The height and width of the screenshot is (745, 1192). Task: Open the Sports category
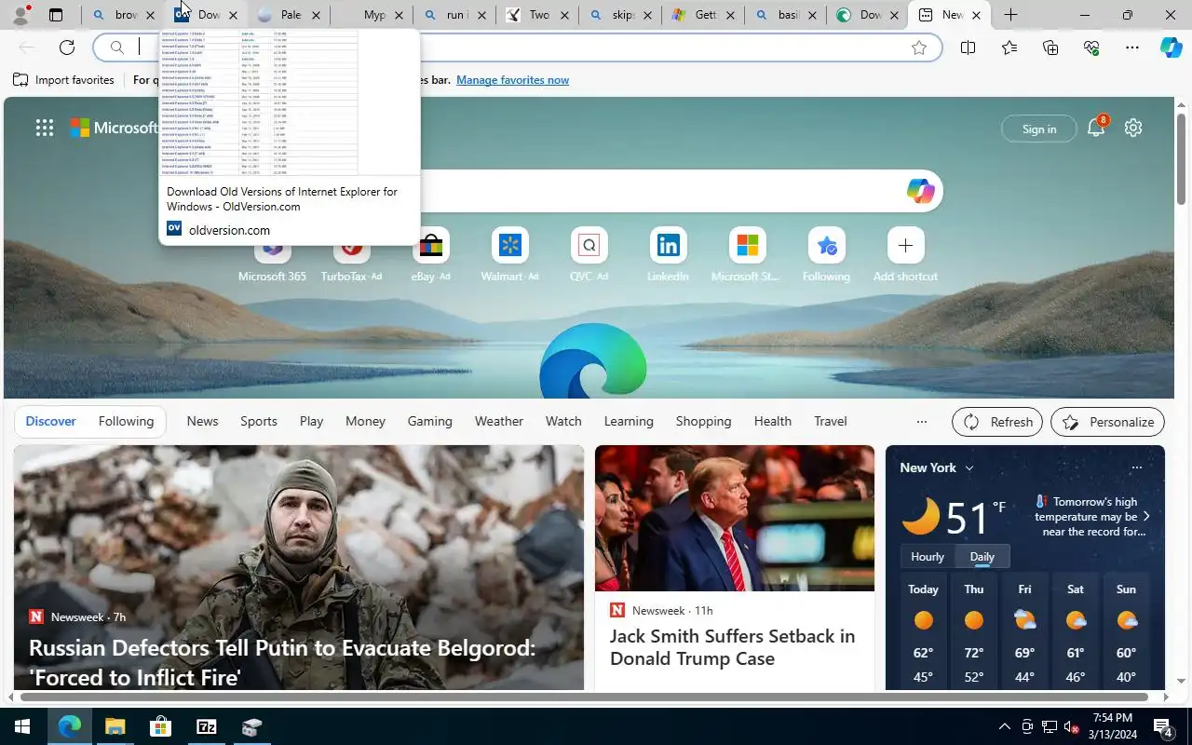tap(259, 422)
